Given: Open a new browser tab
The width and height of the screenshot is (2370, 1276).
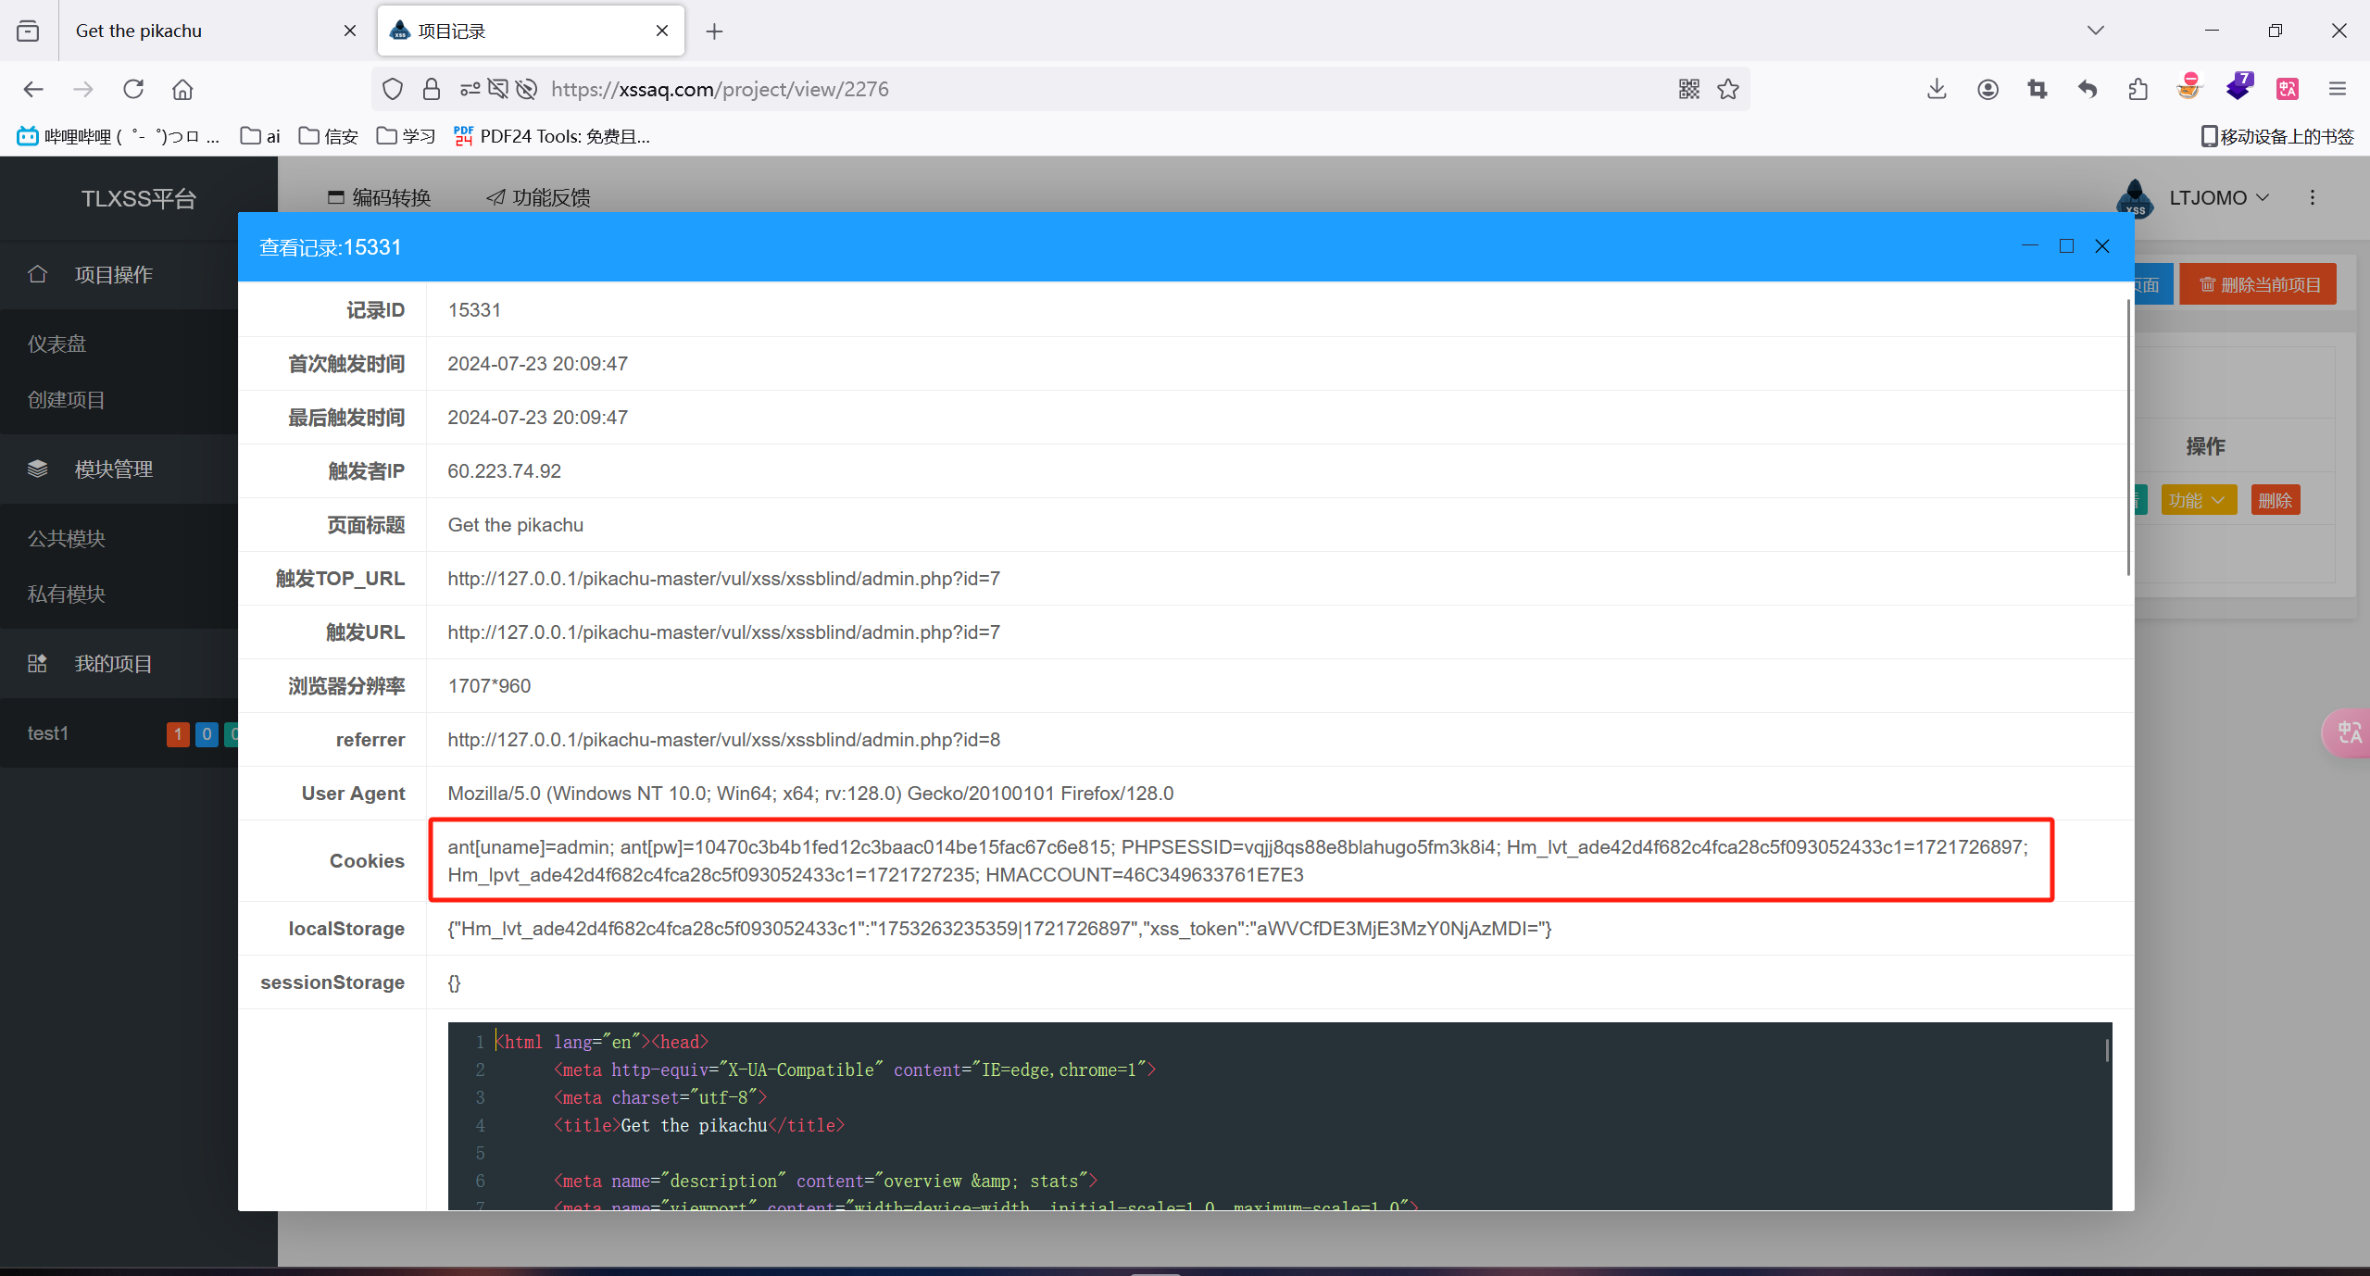Looking at the screenshot, I should pos(714,31).
